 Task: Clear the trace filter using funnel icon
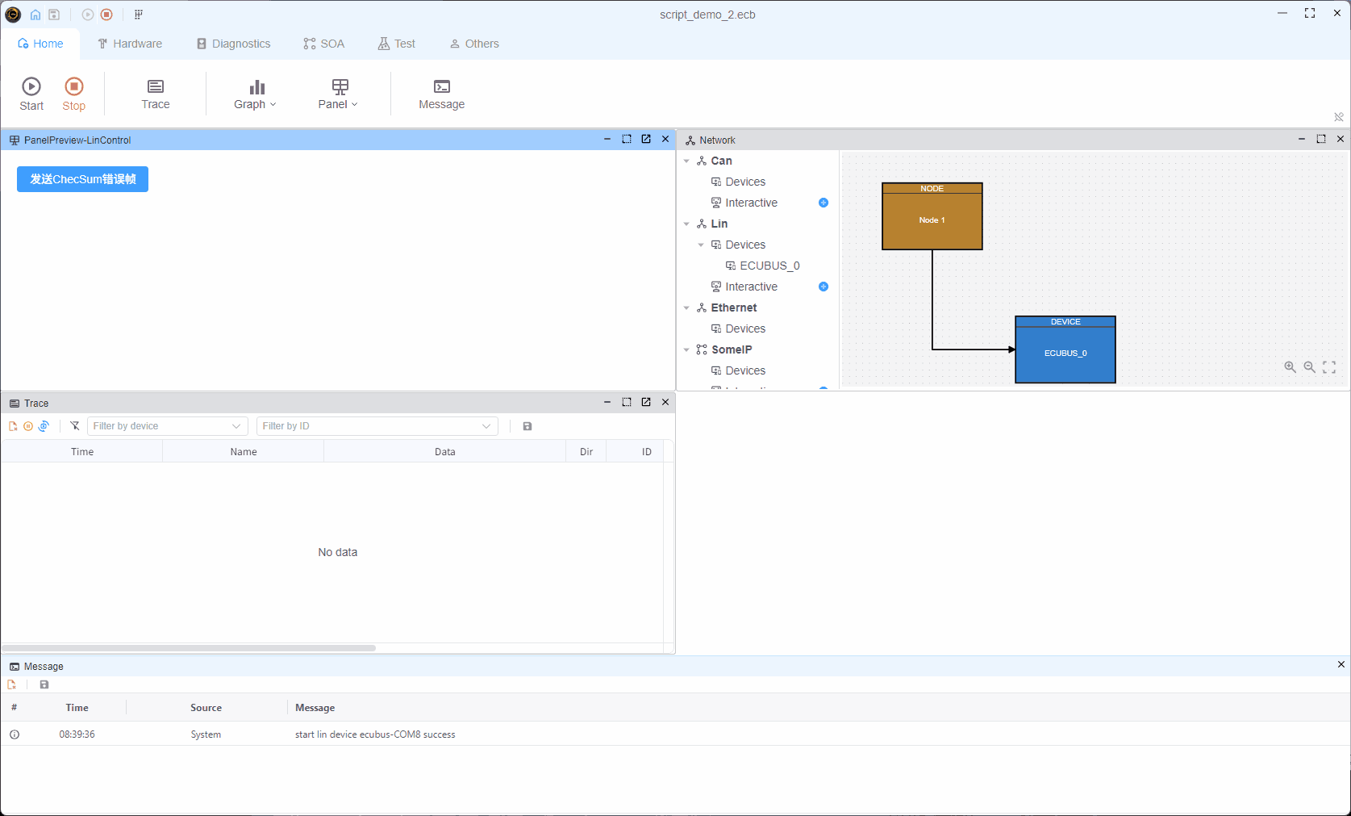75,426
